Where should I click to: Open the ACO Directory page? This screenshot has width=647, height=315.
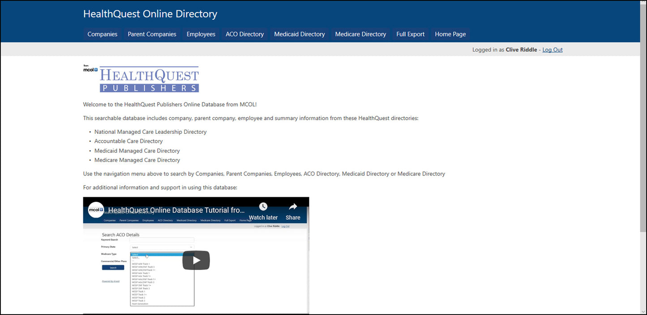coord(244,34)
